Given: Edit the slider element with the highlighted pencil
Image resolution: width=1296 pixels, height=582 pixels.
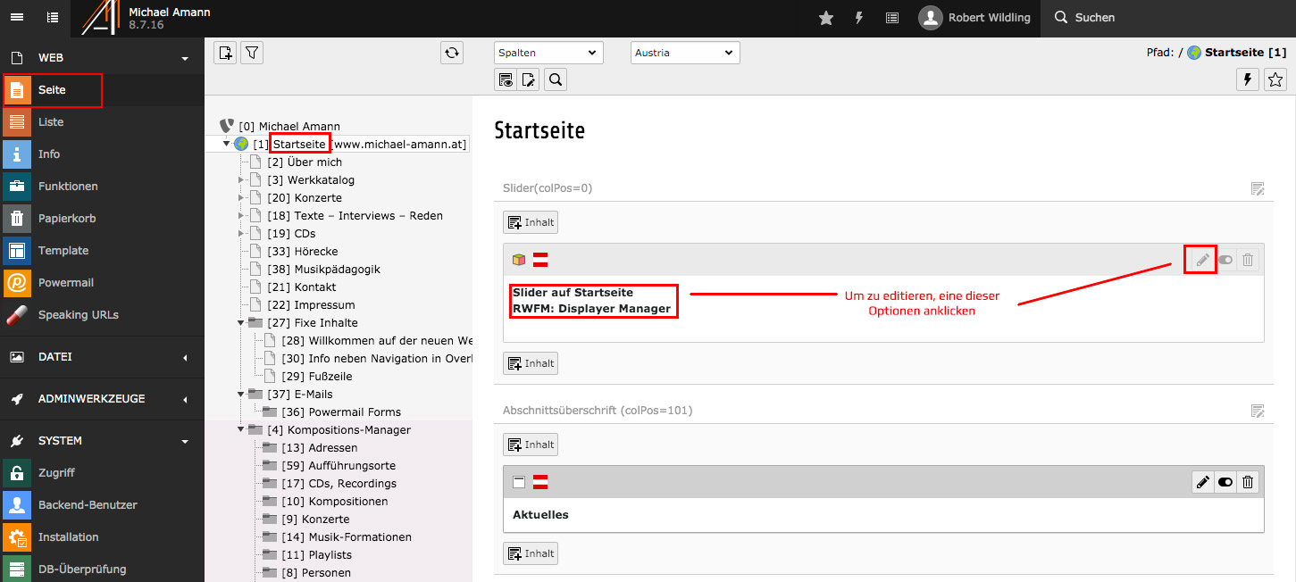Looking at the screenshot, I should (x=1200, y=259).
